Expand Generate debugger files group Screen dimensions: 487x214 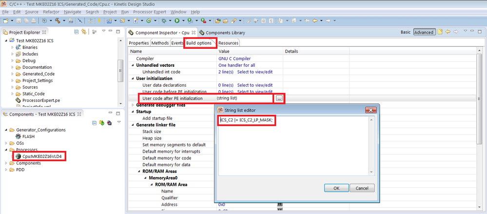click(x=133, y=105)
